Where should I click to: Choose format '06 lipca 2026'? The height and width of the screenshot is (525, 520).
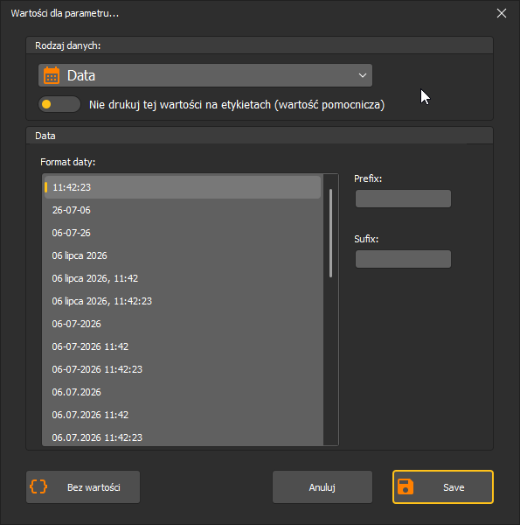click(x=183, y=255)
